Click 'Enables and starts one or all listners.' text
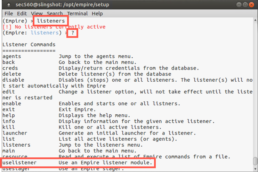 [x=120, y=104]
